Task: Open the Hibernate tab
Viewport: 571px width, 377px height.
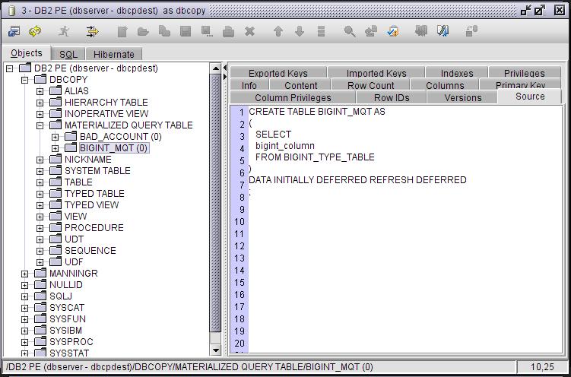Action: point(113,54)
